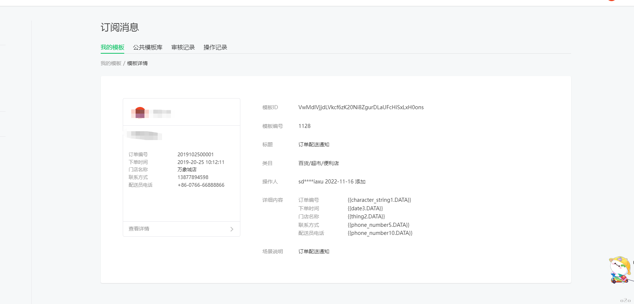Click the 百货/超市/便利店 category value
The width and height of the screenshot is (634, 304).
pyautogui.click(x=318, y=163)
